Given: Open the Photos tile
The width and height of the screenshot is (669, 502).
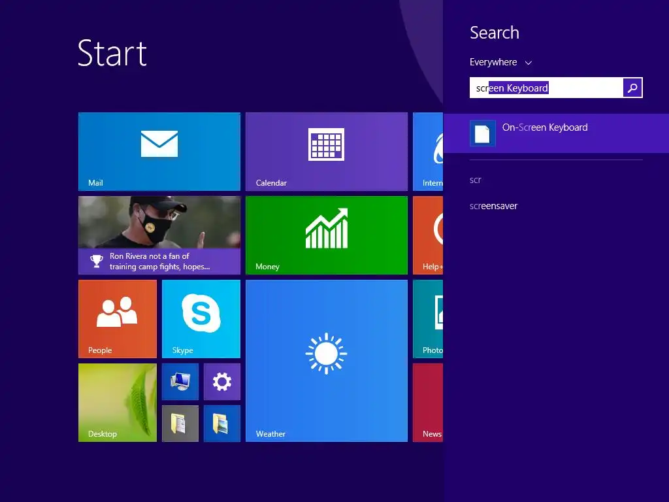Looking at the screenshot, I should pos(428,319).
